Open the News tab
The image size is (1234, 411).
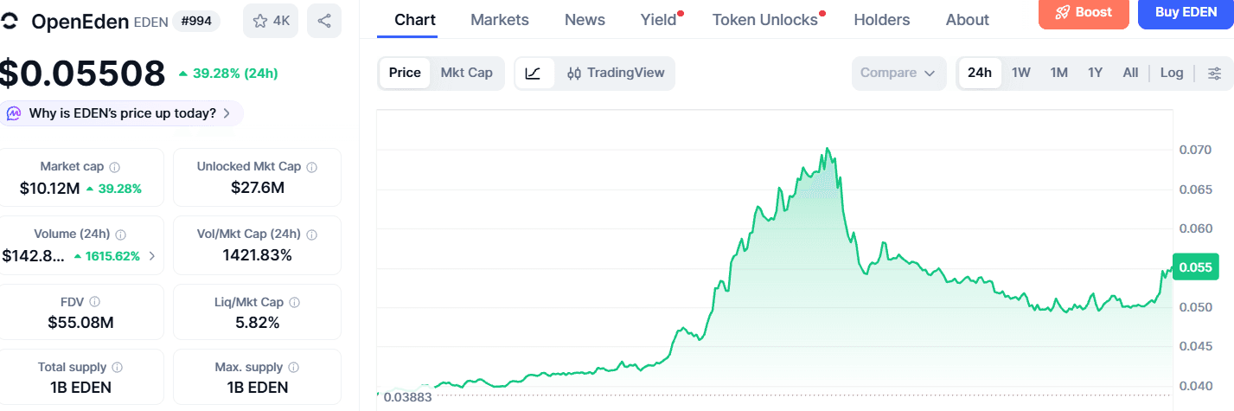[x=585, y=20]
